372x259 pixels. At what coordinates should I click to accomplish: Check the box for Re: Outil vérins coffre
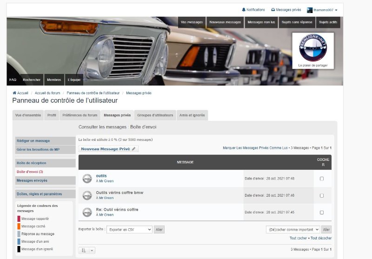tap(322, 213)
